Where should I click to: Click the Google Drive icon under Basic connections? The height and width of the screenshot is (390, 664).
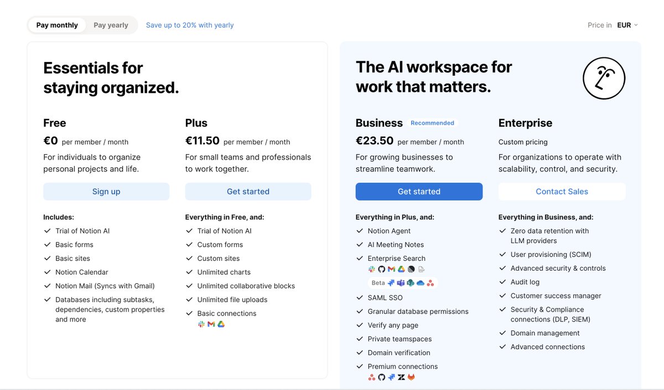point(221,324)
